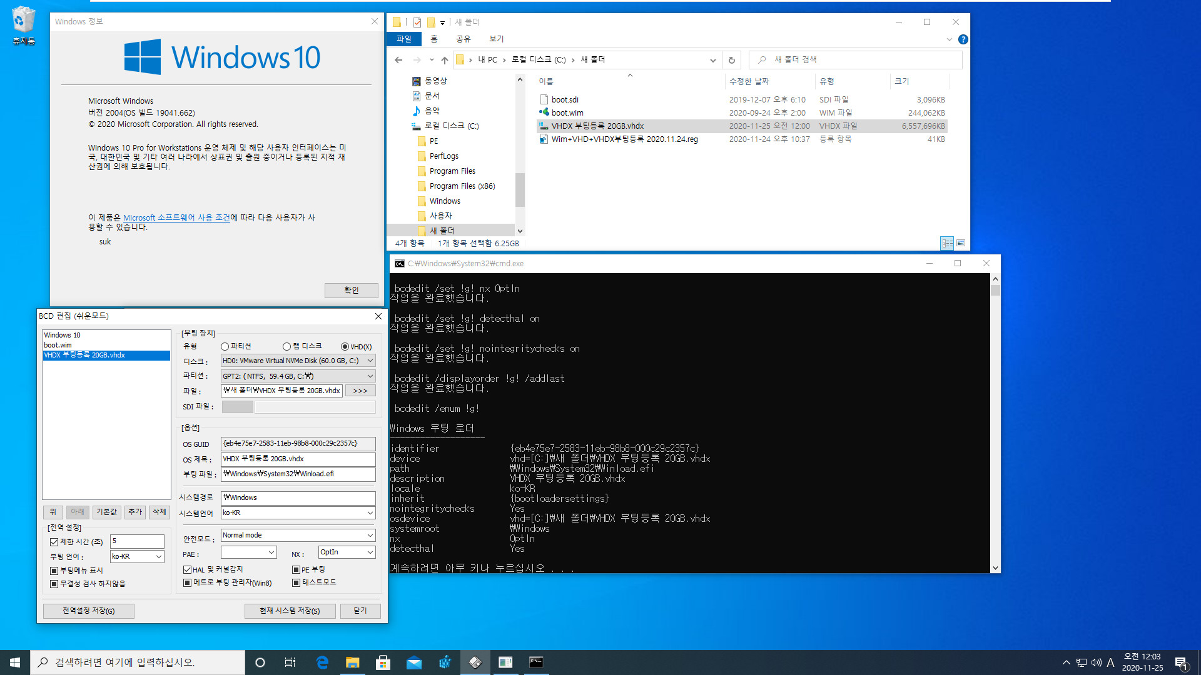The height and width of the screenshot is (675, 1201).
Task: Toggle the 부팅메뉴 표시 checkbox
Action: (x=54, y=571)
